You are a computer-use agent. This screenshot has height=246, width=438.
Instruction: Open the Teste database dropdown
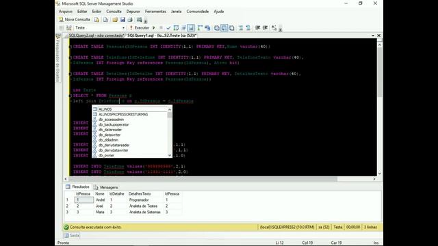123,28
